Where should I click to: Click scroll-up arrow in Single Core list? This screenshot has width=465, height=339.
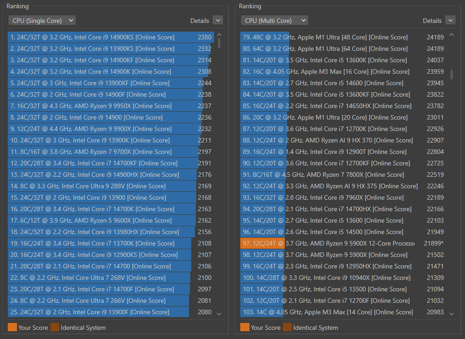(219, 35)
